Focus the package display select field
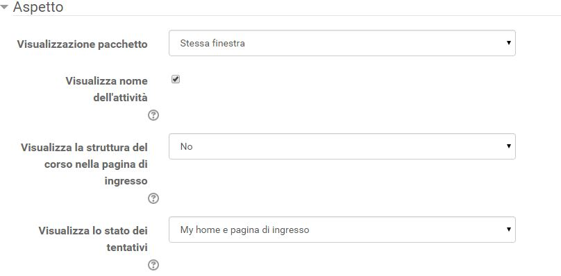561x276 pixels. (342, 43)
